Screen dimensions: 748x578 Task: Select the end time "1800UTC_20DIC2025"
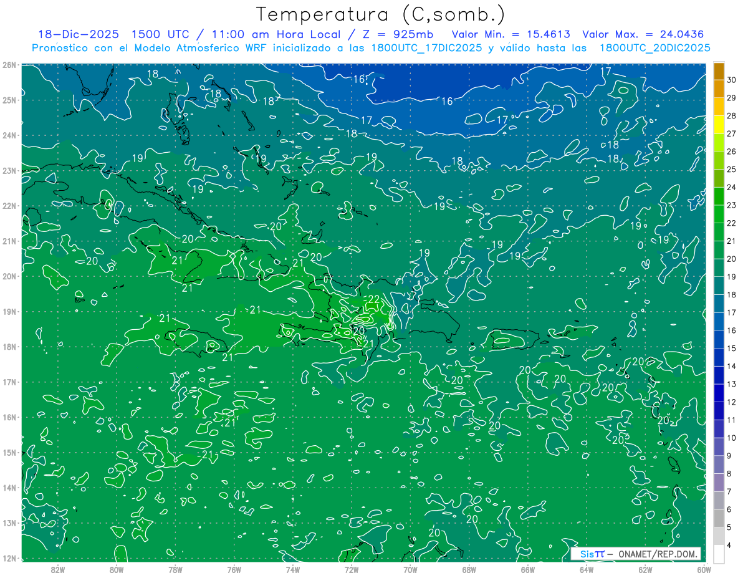click(654, 47)
